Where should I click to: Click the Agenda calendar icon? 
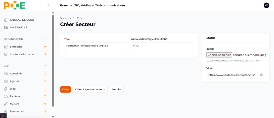pyautogui.click(x=6, y=81)
